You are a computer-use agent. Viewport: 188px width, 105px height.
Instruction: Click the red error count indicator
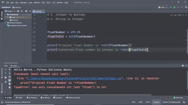pos(172,15)
